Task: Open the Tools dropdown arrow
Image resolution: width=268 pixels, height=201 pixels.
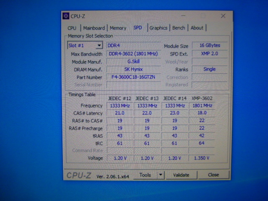Action: coord(160,175)
